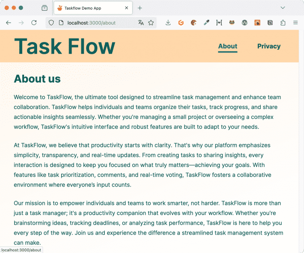Expand the list all tabs chevron
The image size is (304, 253).
tap(283, 8)
